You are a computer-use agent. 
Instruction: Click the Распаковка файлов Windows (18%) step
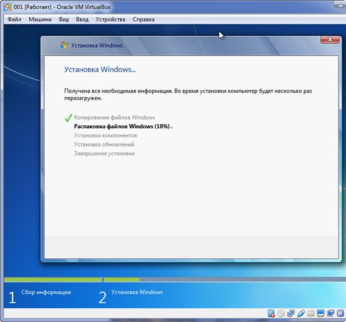point(123,126)
